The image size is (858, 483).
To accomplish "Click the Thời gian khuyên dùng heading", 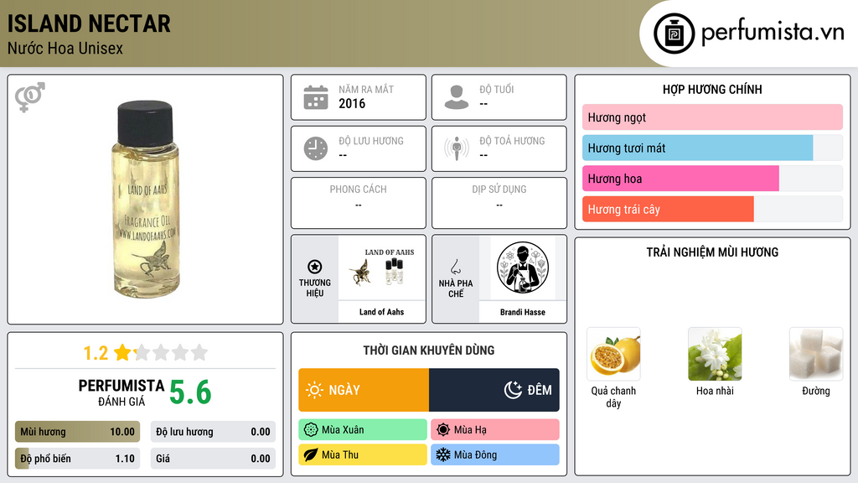I will (x=429, y=350).
